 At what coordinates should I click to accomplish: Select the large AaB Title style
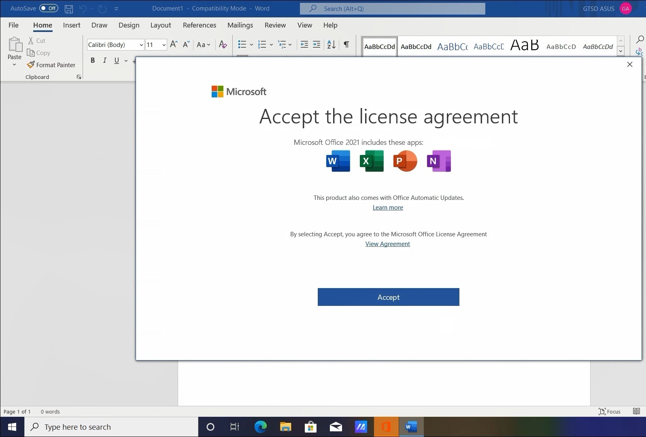(525, 46)
